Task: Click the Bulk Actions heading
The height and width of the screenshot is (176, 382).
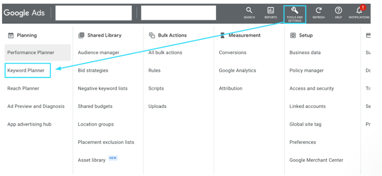Action: 172,35
